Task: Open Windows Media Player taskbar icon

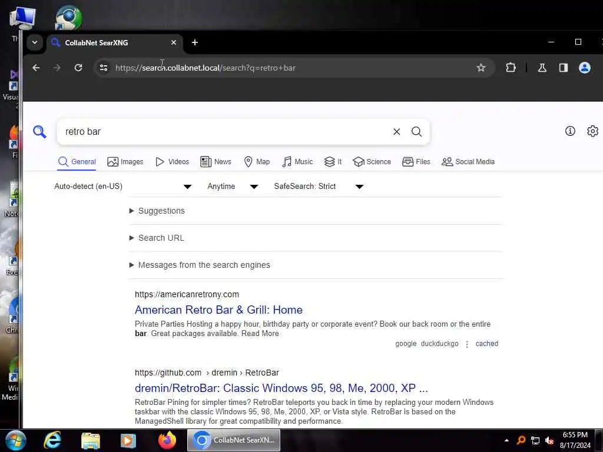Action: click(x=128, y=440)
